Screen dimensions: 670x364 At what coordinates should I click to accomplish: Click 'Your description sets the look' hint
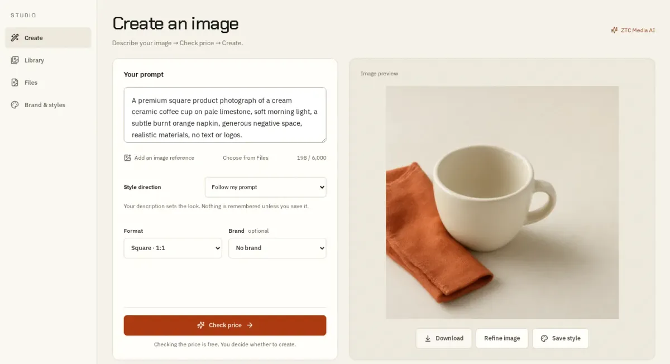pos(216,206)
